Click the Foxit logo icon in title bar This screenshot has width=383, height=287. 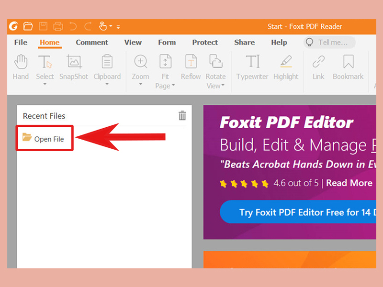click(x=14, y=26)
